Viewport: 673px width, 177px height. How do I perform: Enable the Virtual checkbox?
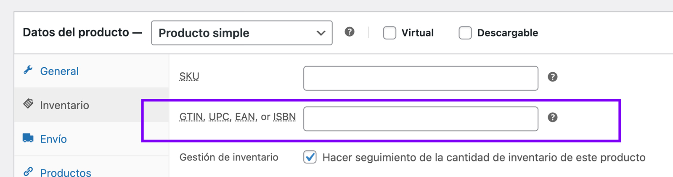pyautogui.click(x=389, y=33)
